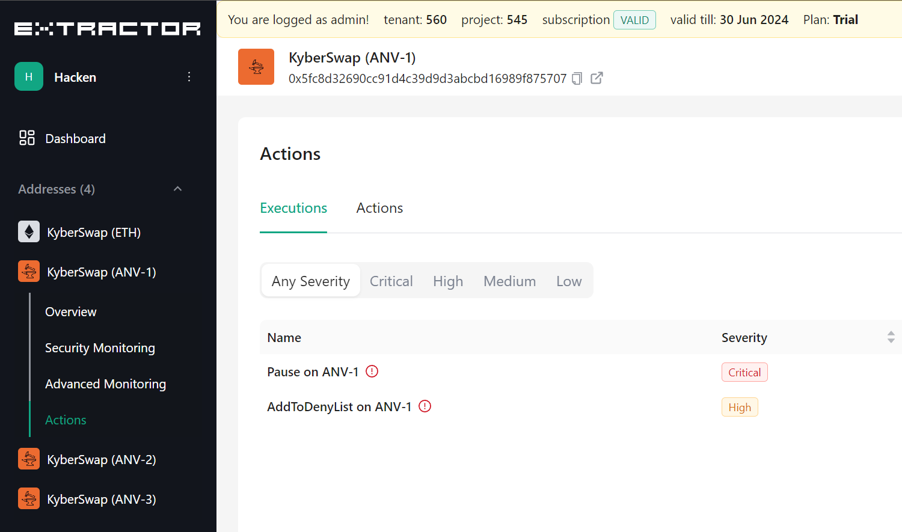Image resolution: width=902 pixels, height=532 pixels.
Task: Open the Overview page
Action: pyautogui.click(x=71, y=311)
